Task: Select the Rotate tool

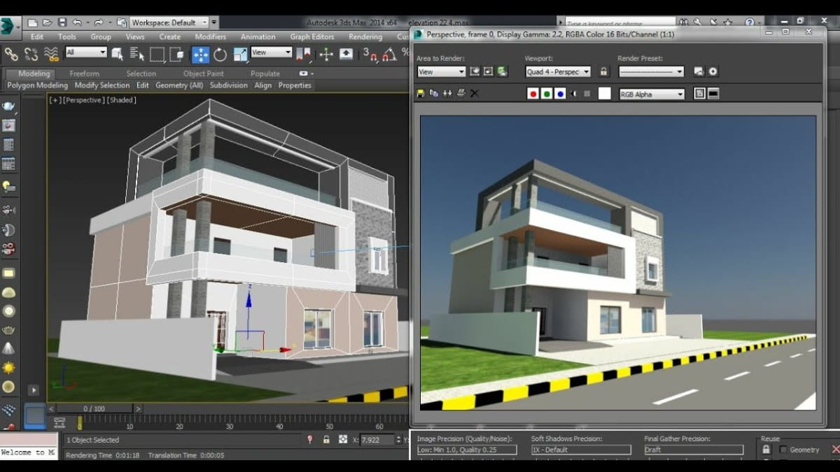Action: (220, 53)
